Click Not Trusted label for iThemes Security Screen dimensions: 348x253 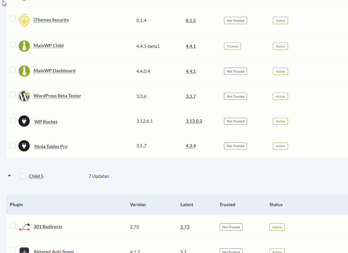pos(236,21)
